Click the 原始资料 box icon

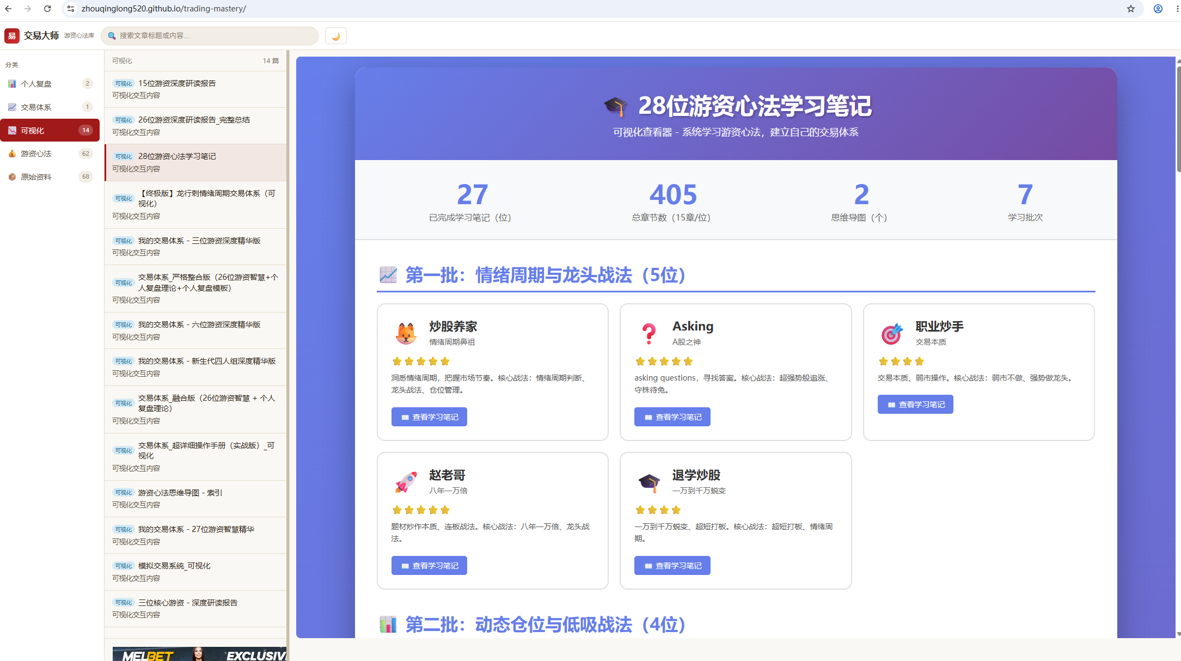pyautogui.click(x=12, y=177)
